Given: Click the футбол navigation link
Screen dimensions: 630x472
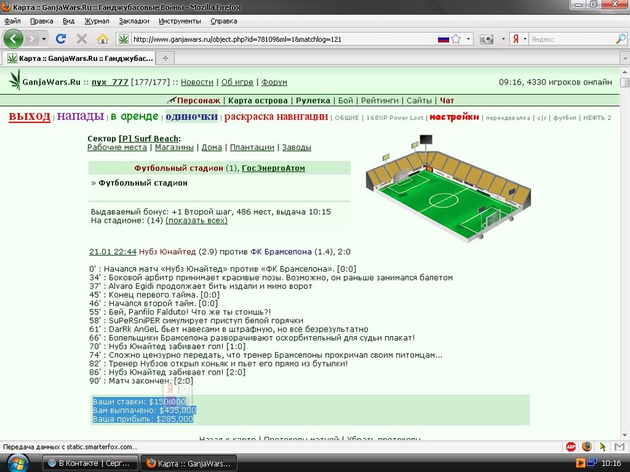Looking at the screenshot, I should [564, 118].
